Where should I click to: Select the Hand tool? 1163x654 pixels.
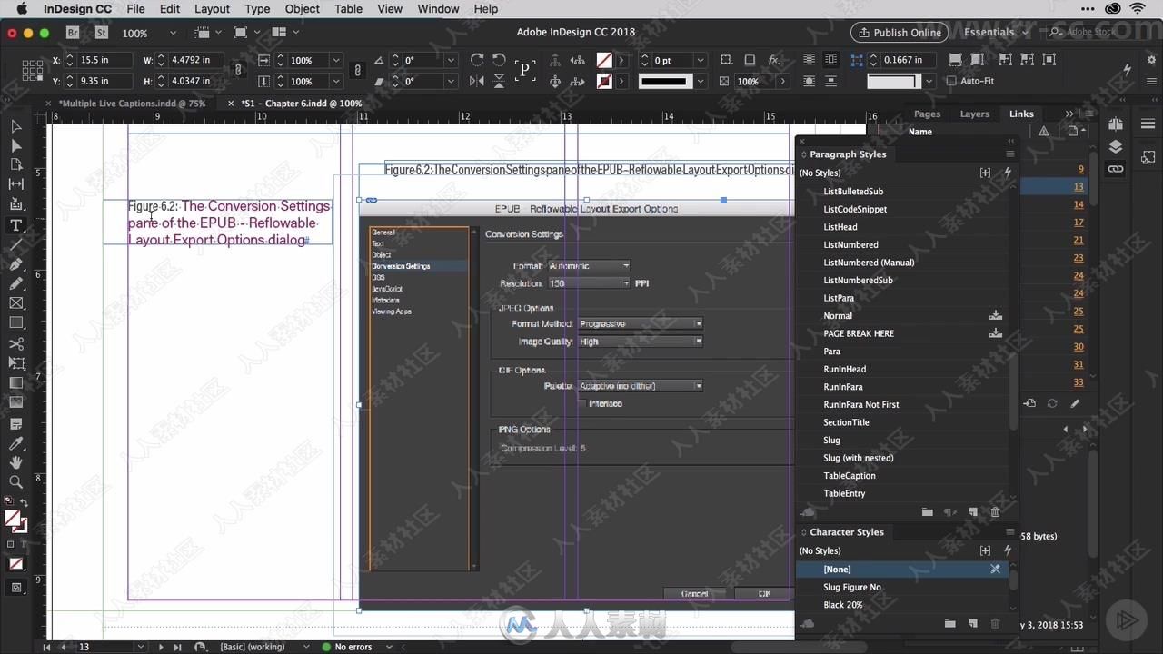(15, 462)
